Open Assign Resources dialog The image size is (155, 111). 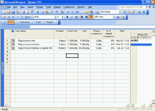click(92, 12)
